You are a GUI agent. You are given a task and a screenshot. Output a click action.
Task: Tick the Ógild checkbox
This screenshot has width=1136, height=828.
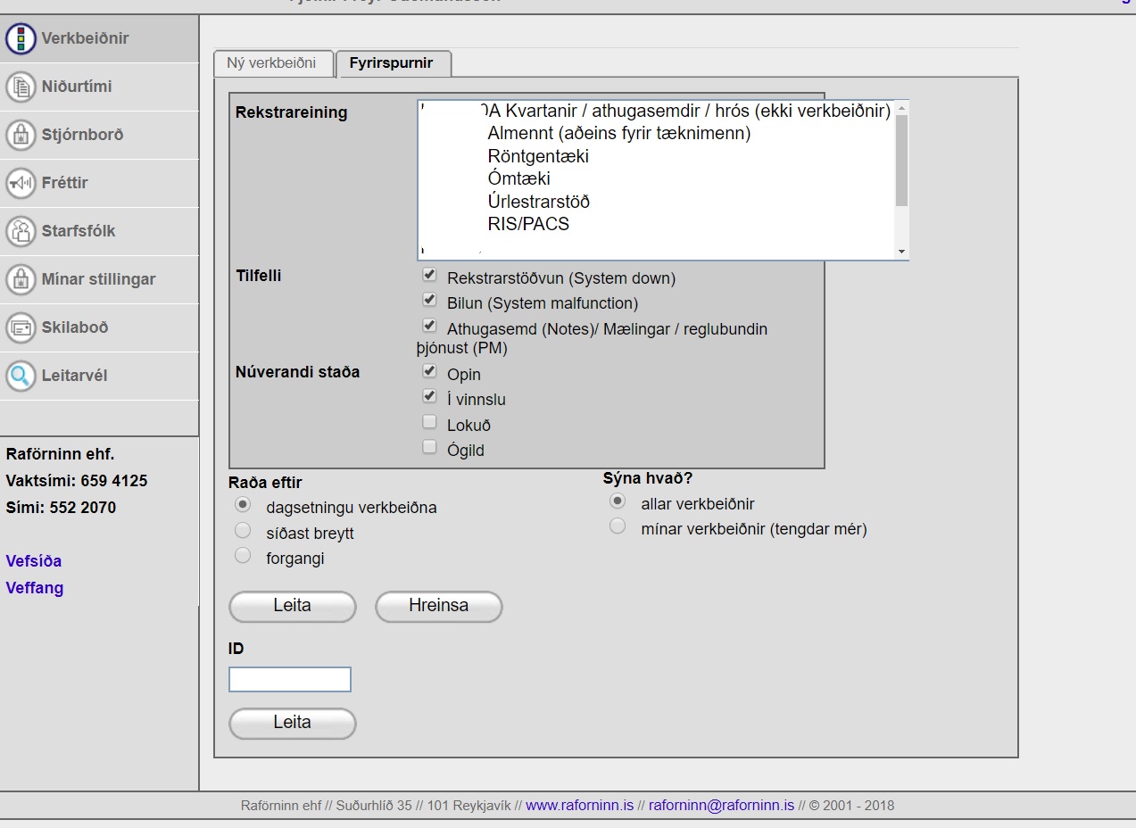tap(429, 447)
